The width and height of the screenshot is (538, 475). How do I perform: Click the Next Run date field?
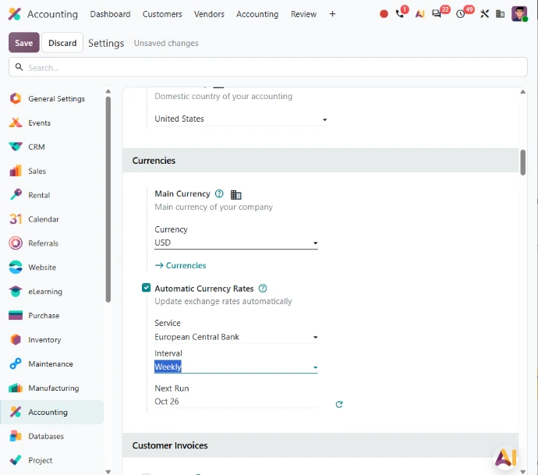point(236,402)
